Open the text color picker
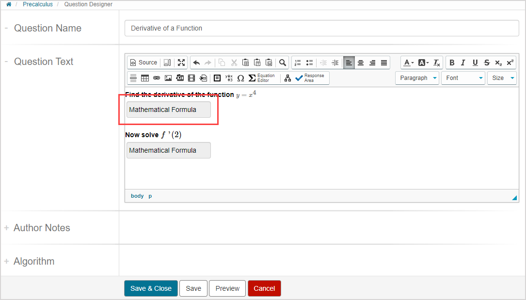Viewport: 526px width, 300px height. click(x=409, y=63)
